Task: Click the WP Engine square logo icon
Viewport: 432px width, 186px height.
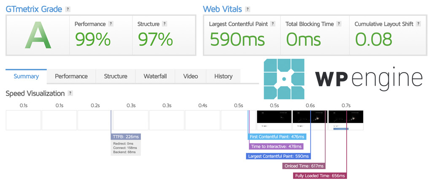Action: click(x=284, y=79)
